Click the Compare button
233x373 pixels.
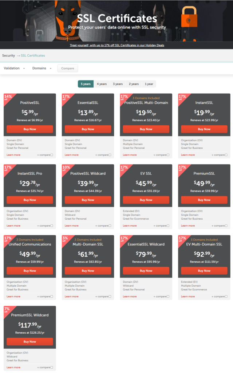coord(68,68)
